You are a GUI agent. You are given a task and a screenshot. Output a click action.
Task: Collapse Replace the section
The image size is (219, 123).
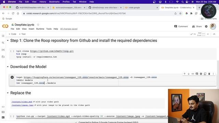pyautogui.click(x=8, y=93)
